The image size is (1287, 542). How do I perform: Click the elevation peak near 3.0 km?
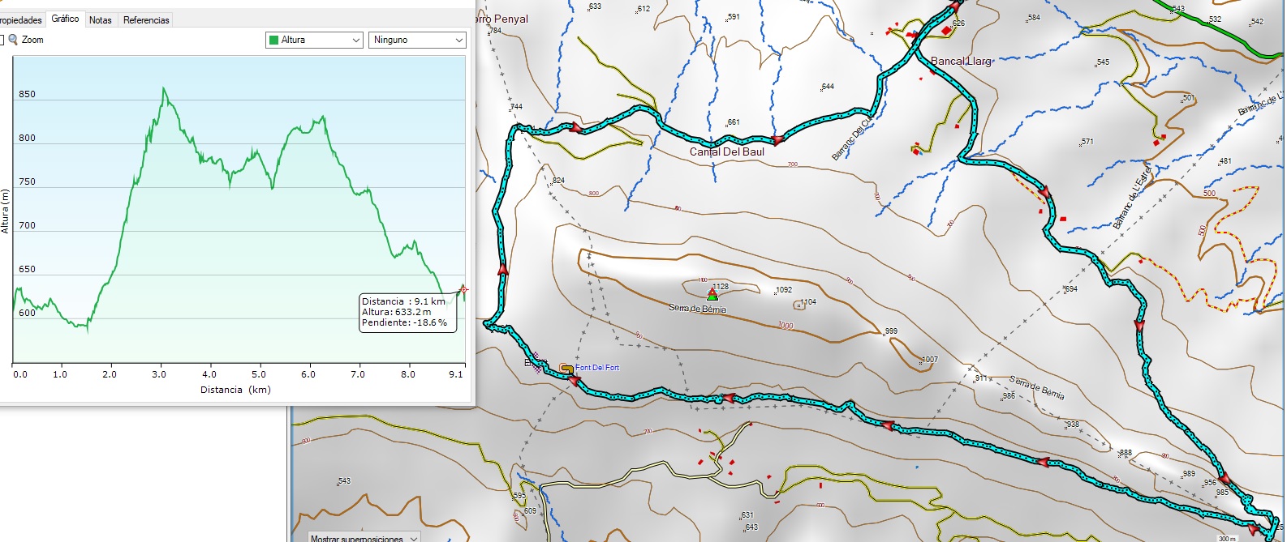[x=164, y=88]
